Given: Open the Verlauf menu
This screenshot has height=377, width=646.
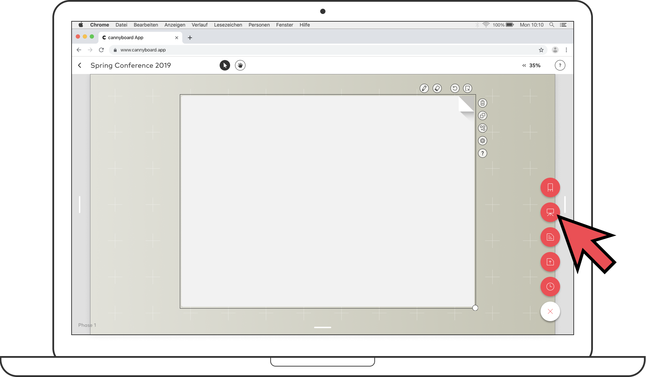Looking at the screenshot, I should point(200,25).
